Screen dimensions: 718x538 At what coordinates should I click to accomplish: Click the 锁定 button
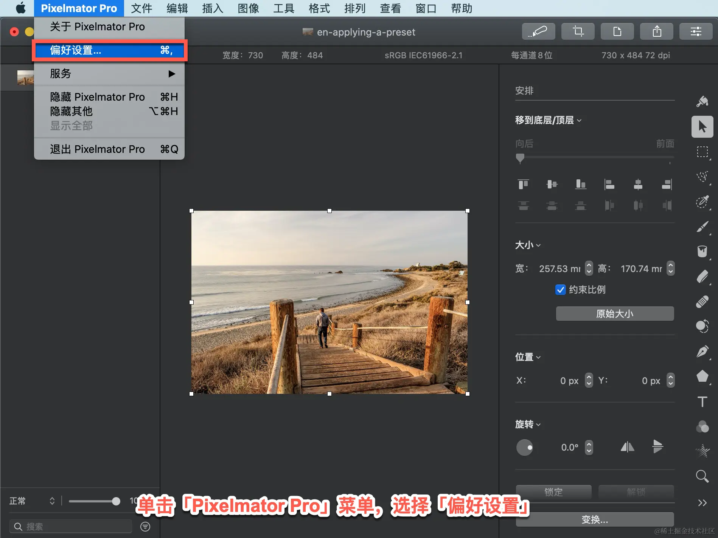pos(553,492)
